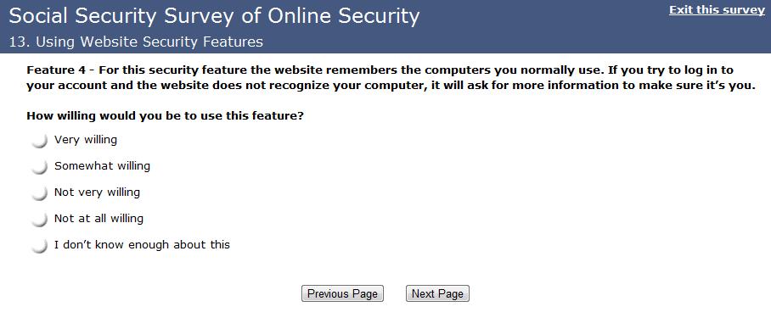Click the 'Not at all willing' label text
Screen dimensions: 771x329
(98, 218)
